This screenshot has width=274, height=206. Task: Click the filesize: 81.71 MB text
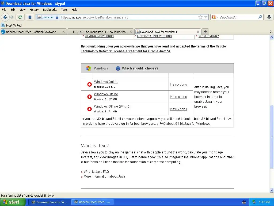point(105,112)
